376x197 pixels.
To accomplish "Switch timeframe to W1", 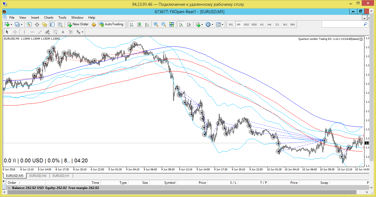I will tap(285, 24).
